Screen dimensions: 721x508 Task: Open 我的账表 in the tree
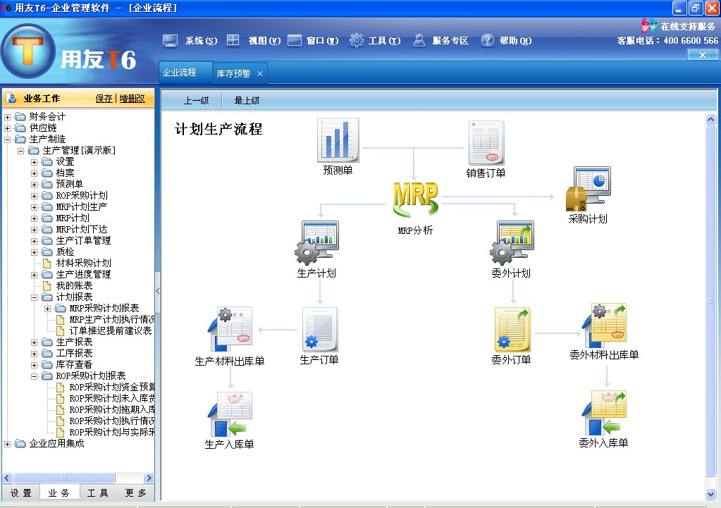(74, 285)
